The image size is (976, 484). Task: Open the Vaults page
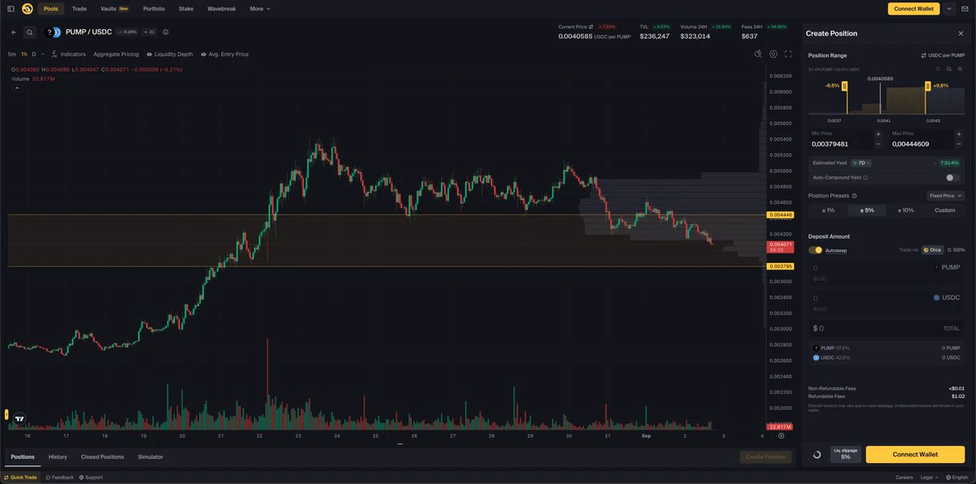point(114,9)
